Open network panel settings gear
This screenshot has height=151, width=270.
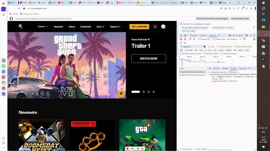pyautogui.click(x=254, y=39)
